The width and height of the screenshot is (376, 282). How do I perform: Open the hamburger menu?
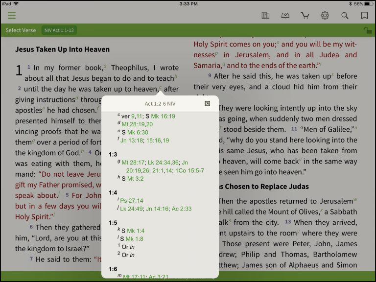point(12,16)
